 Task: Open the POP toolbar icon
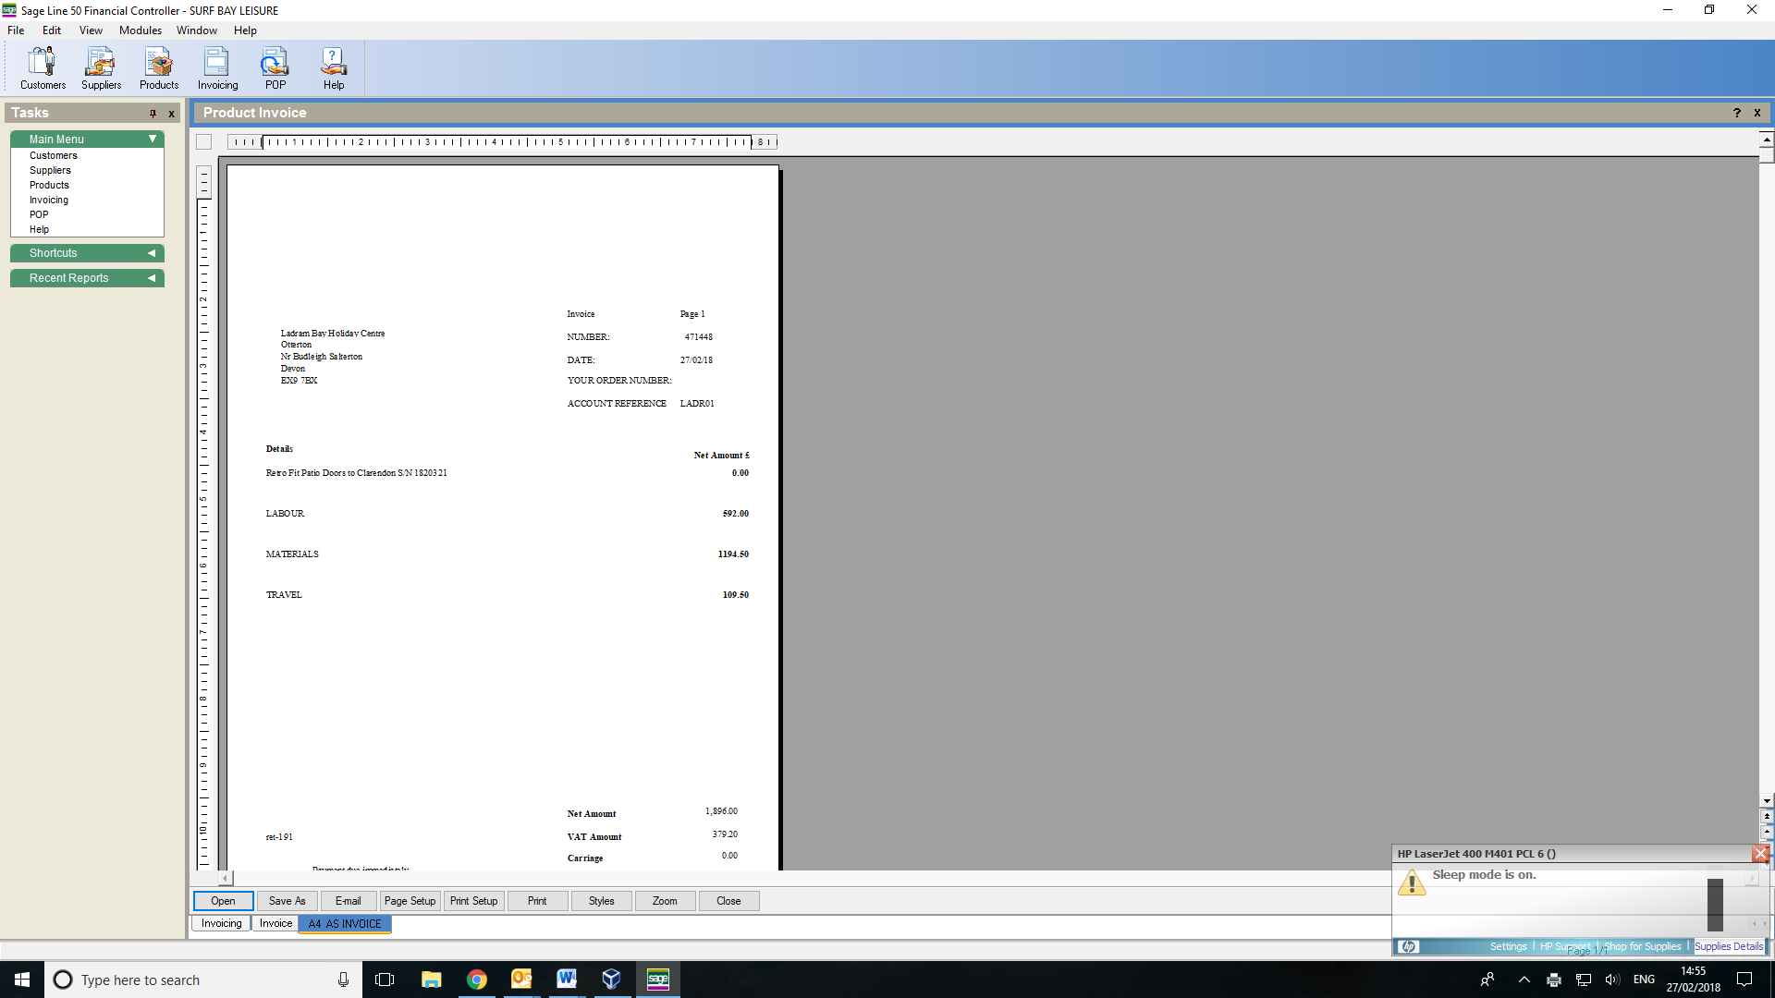pos(275,68)
